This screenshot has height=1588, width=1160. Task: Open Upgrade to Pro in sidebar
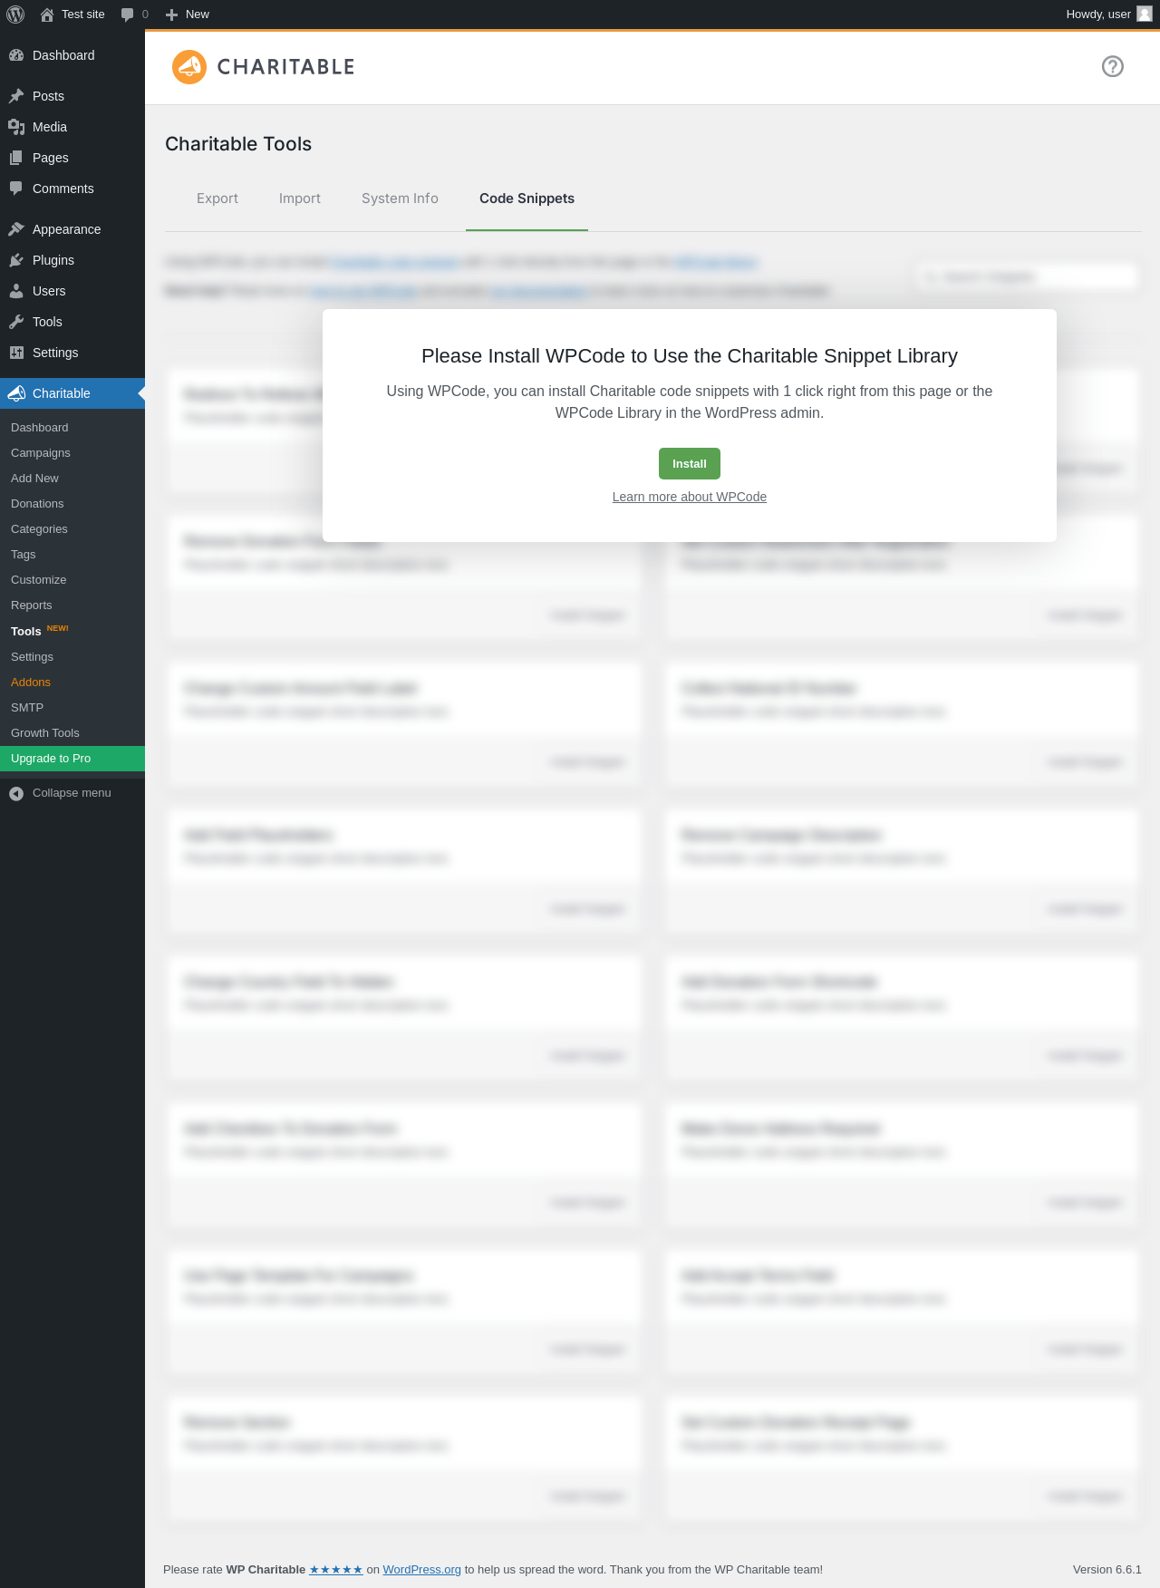pos(72,759)
